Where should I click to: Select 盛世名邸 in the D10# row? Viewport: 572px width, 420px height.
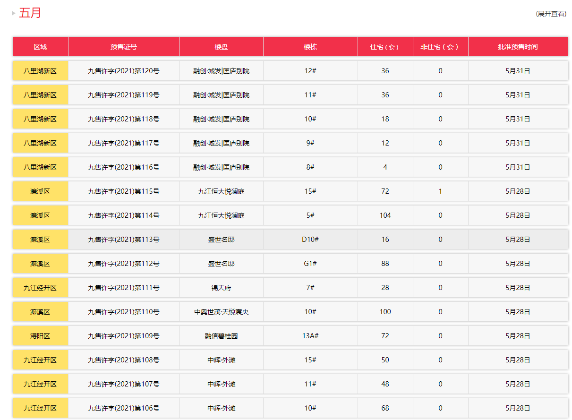[x=221, y=240]
